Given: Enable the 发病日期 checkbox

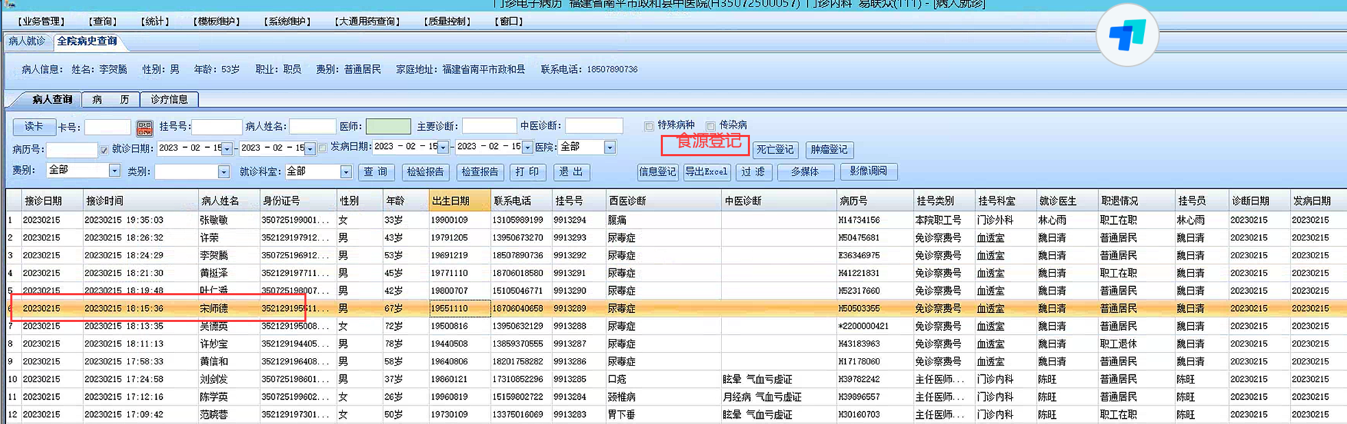Looking at the screenshot, I should (x=322, y=148).
